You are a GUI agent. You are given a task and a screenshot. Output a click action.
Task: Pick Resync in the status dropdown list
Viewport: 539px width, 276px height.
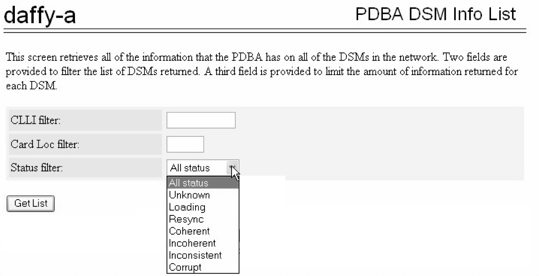pos(186,219)
